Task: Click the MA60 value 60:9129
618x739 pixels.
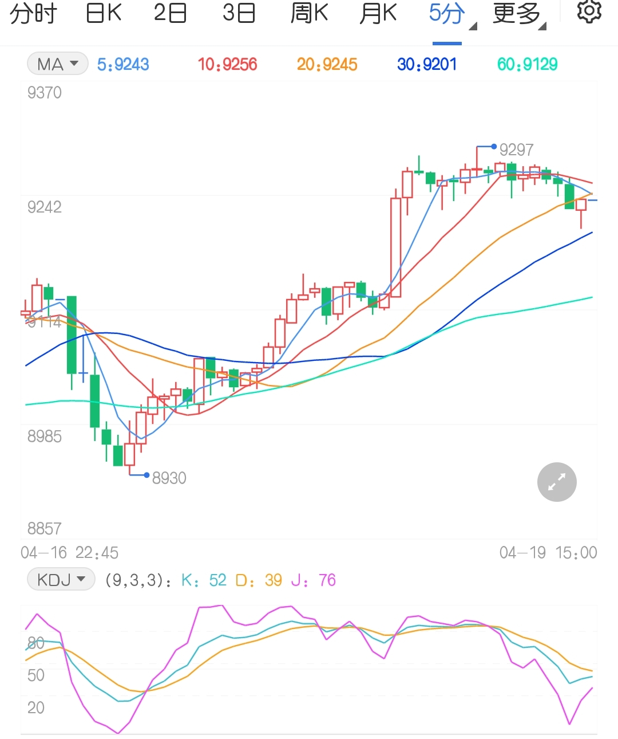Action: click(x=527, y=64)
